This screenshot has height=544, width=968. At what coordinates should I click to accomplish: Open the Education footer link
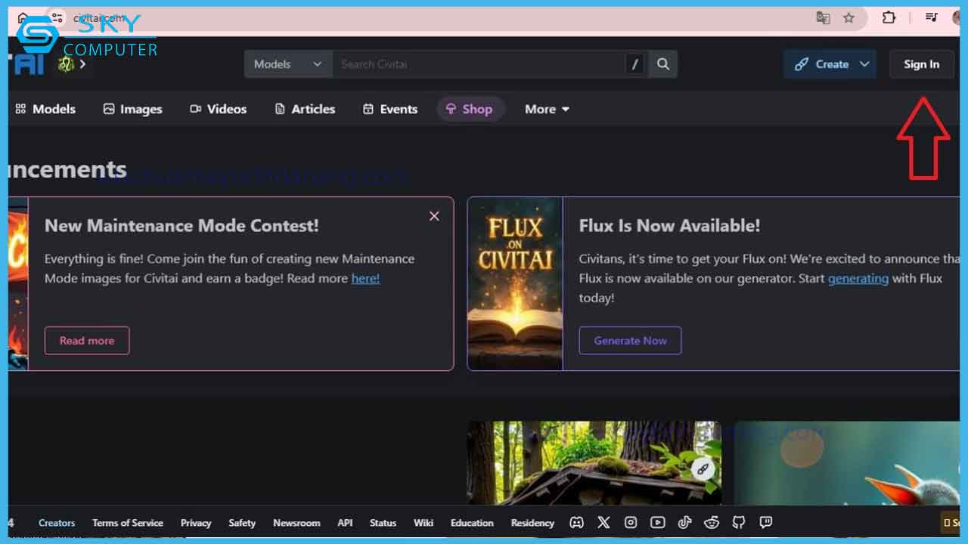[472, 523]
